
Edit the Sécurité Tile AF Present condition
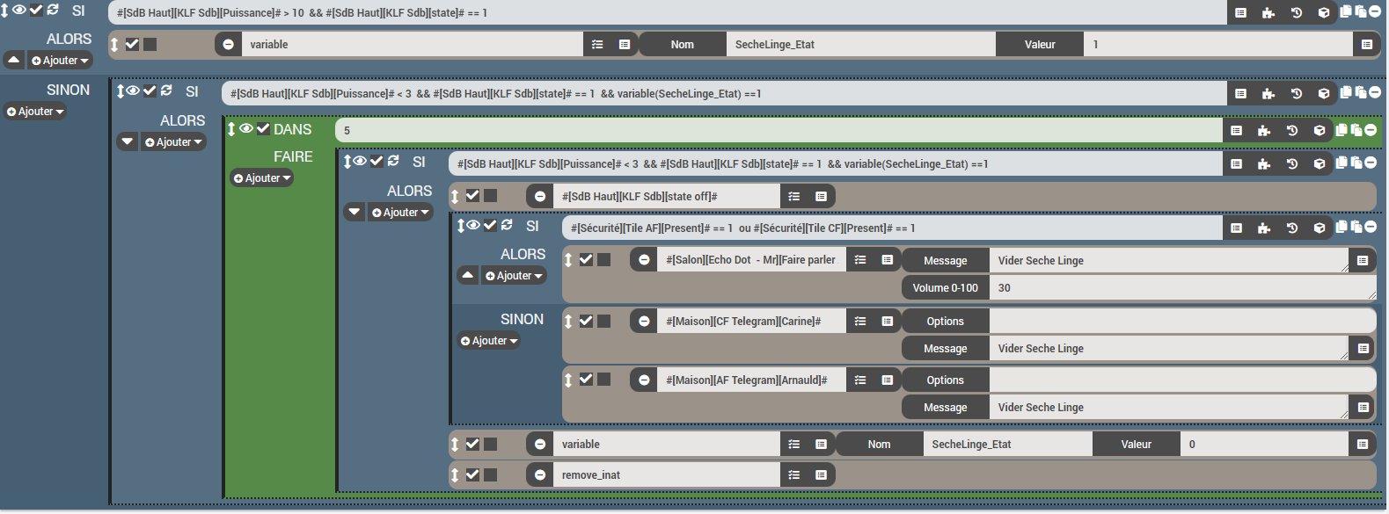tap(892, 228)
